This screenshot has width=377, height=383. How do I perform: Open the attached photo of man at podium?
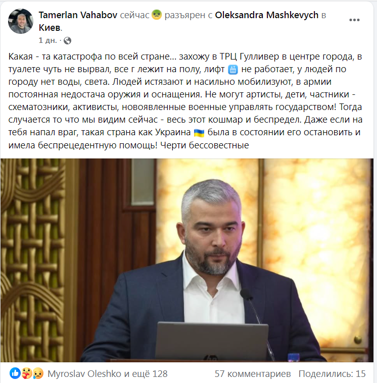(x=187, y=260)
